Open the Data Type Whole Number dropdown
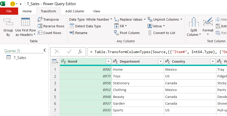This screenshot has width=227, height=116. coord(91,19)
